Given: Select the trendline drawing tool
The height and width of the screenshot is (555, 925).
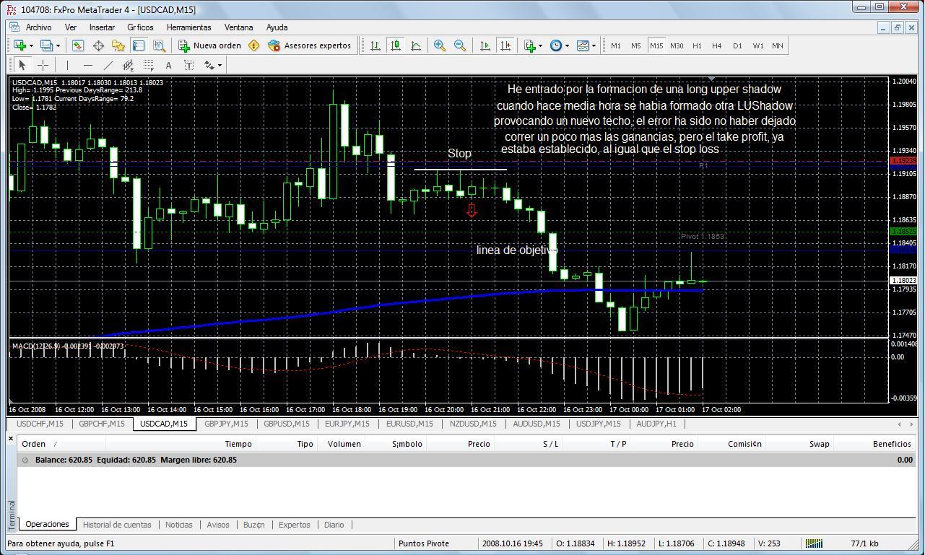Looking at the screenshot, I should [108, 65].
